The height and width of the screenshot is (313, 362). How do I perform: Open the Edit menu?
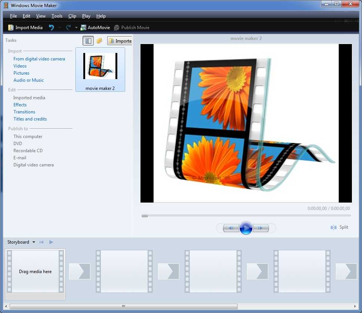pyautogui.click(x=26, y=16)
